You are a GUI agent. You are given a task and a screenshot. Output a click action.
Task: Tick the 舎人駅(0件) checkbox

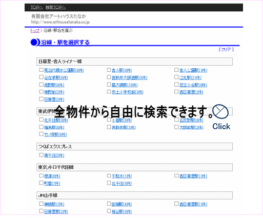109,70
